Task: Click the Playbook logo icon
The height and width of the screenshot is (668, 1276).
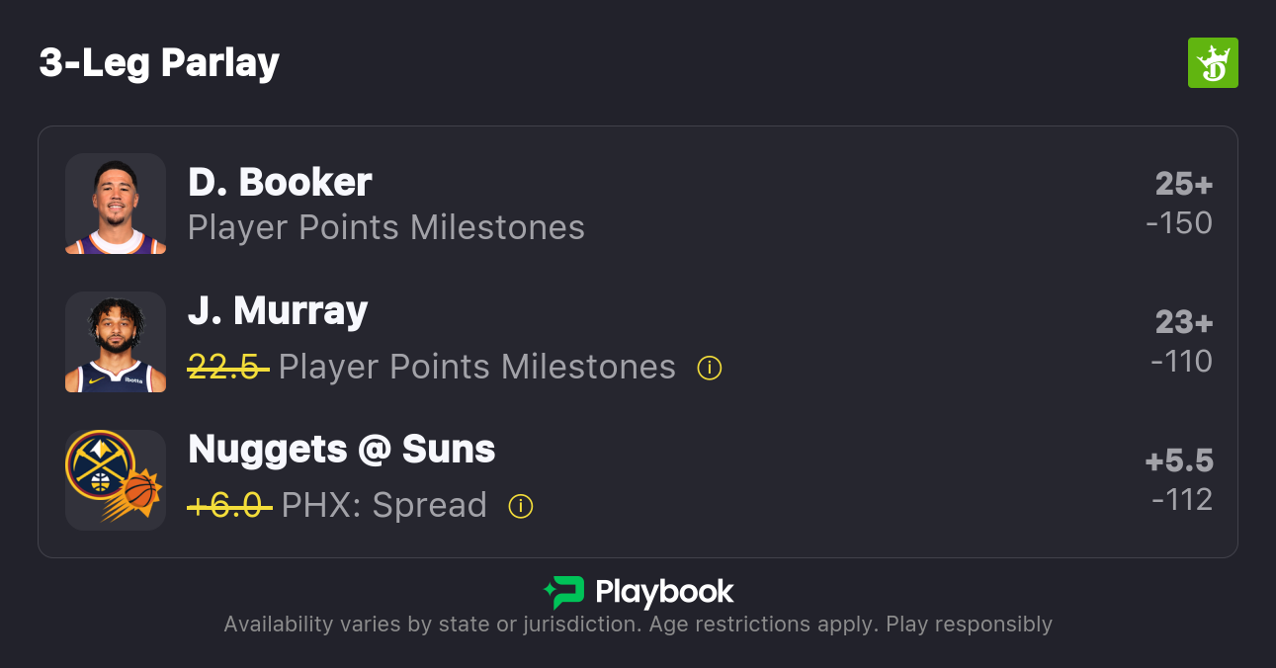Action: click(x=563, y=592)
